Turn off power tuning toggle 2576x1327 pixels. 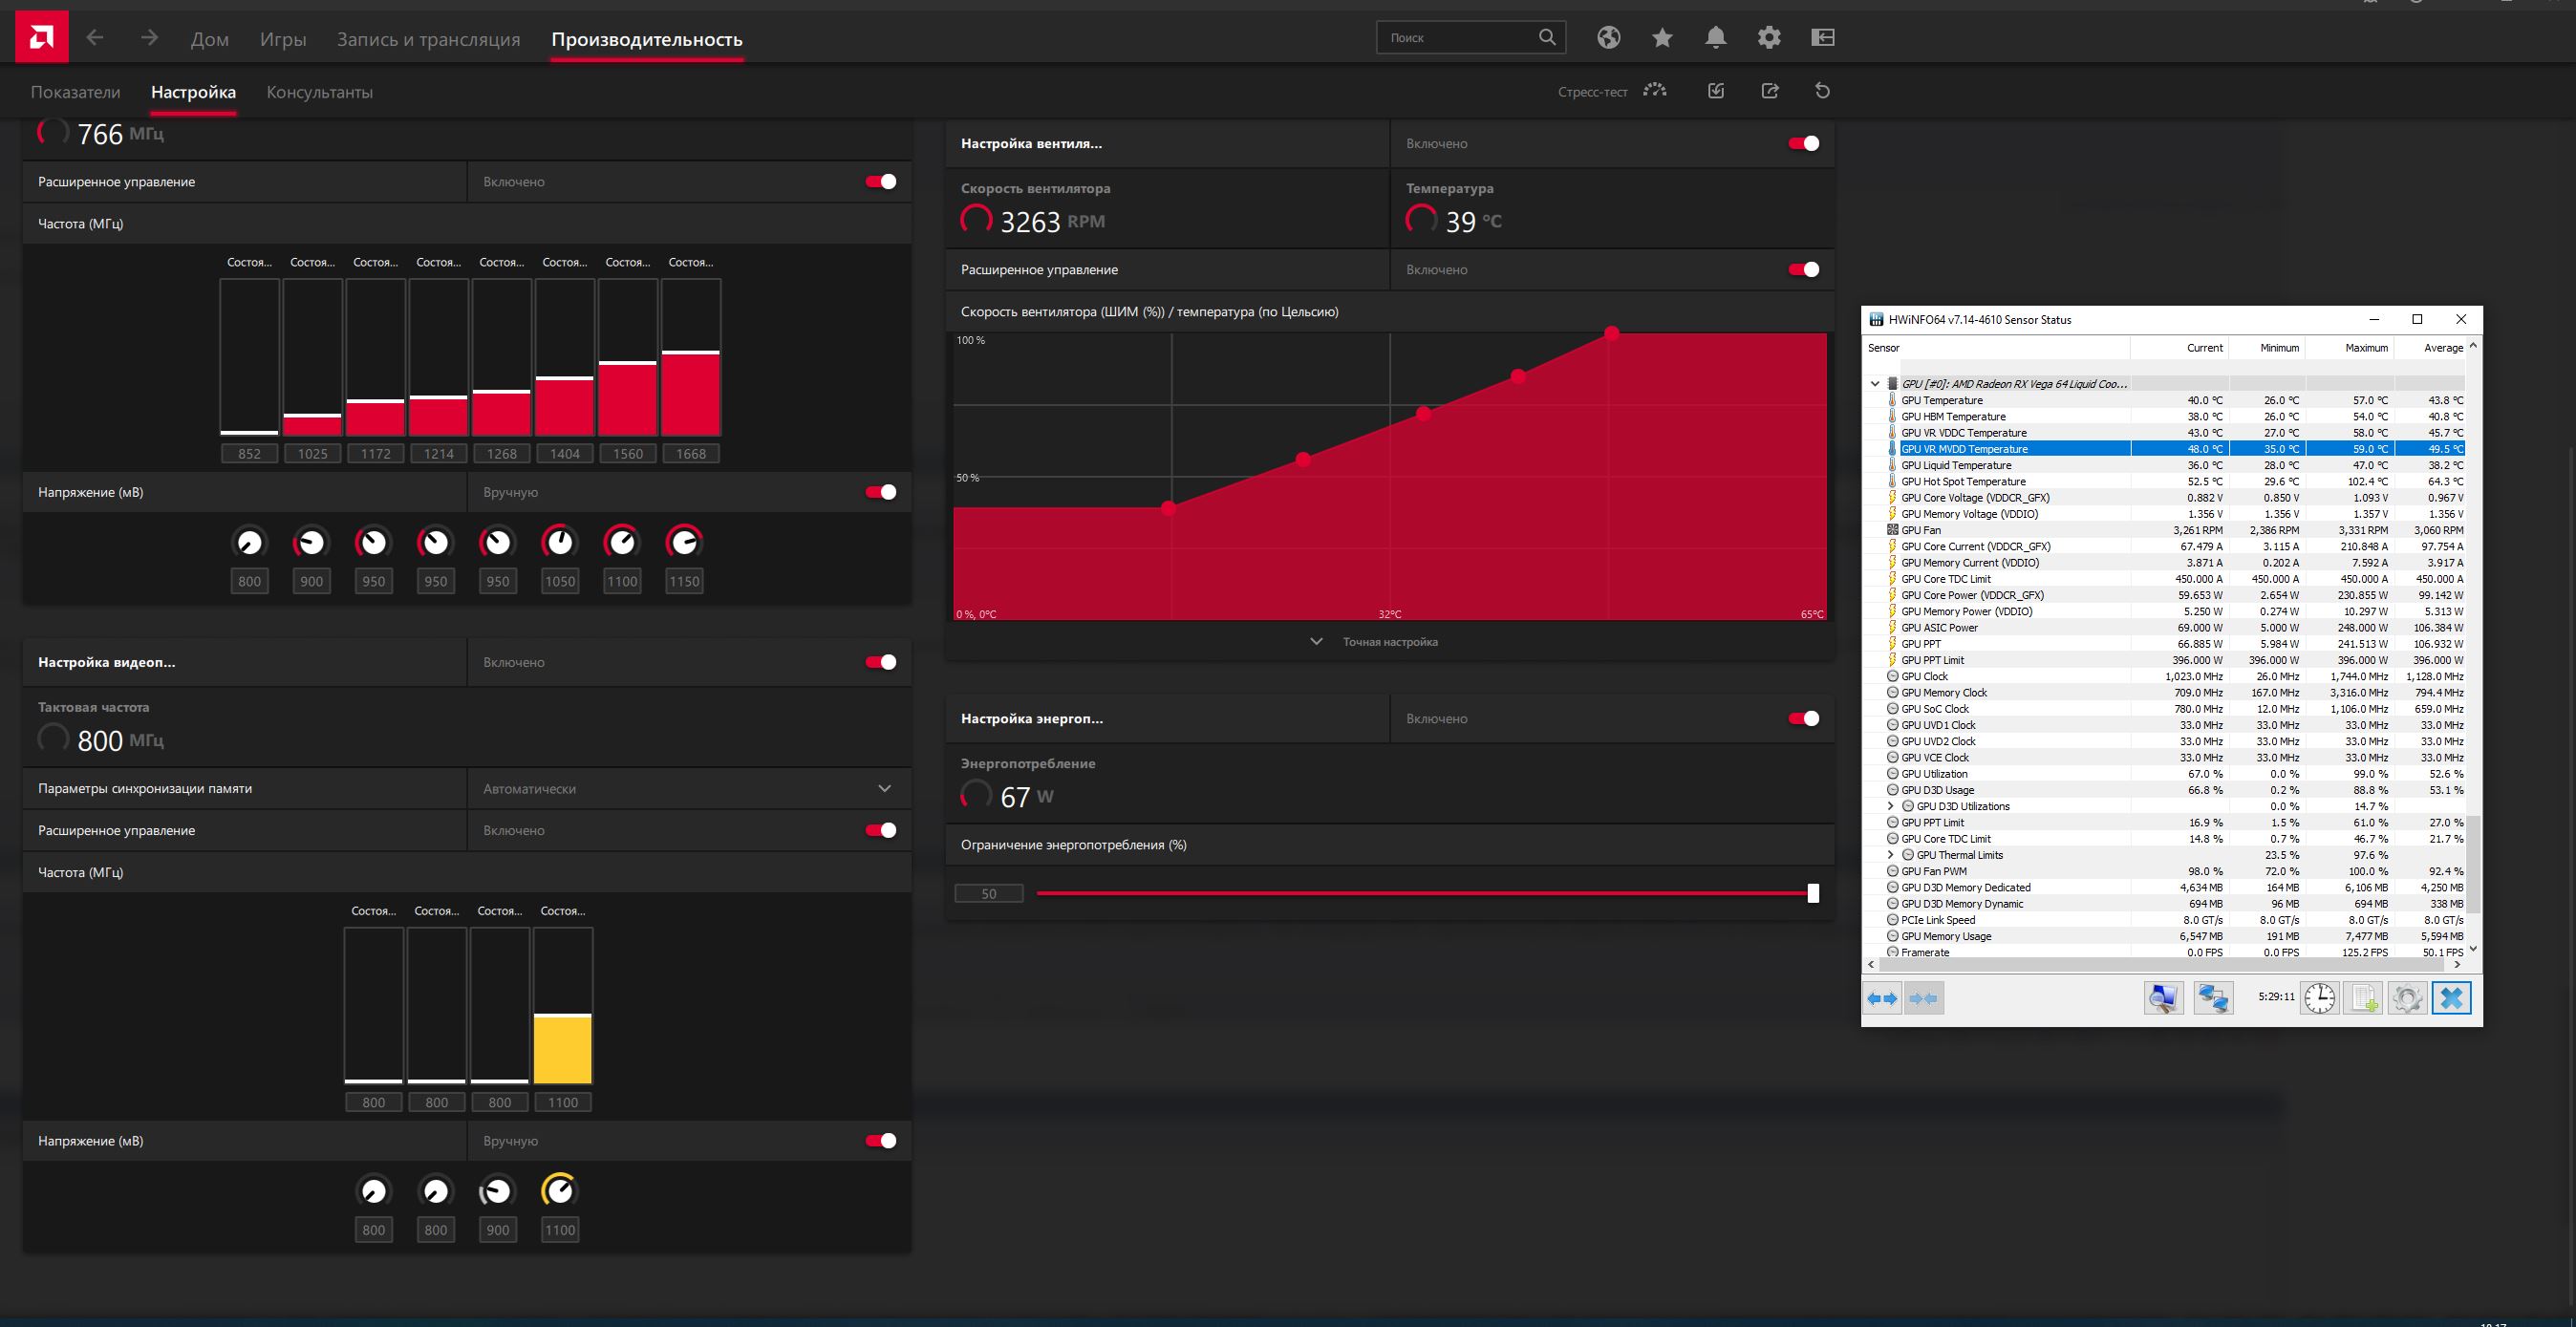(1803, 719)
